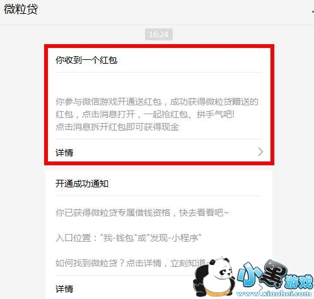
Task: Select the 开通成功通知 card title
Action: pyautogui.click(x=82, y=184)
